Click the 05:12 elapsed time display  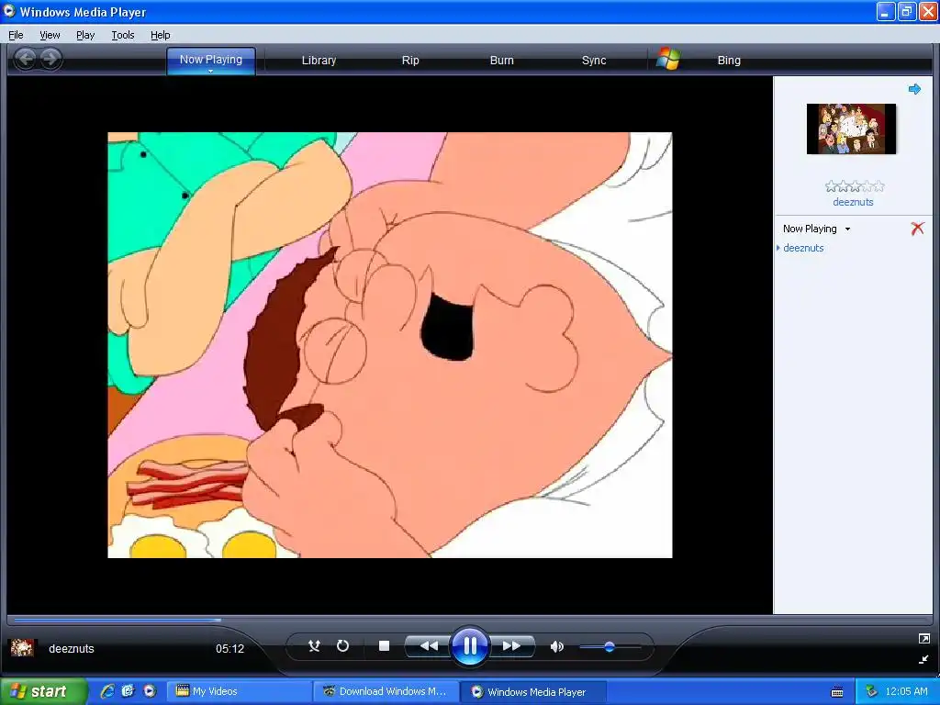tap(229, 649)
